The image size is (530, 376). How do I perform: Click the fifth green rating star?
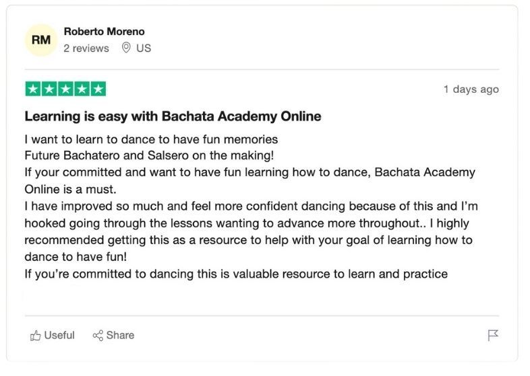[98, 89]
